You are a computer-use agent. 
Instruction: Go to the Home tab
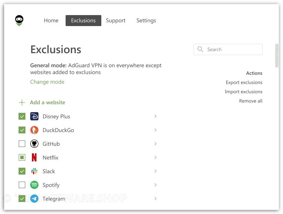coord(51,21)
